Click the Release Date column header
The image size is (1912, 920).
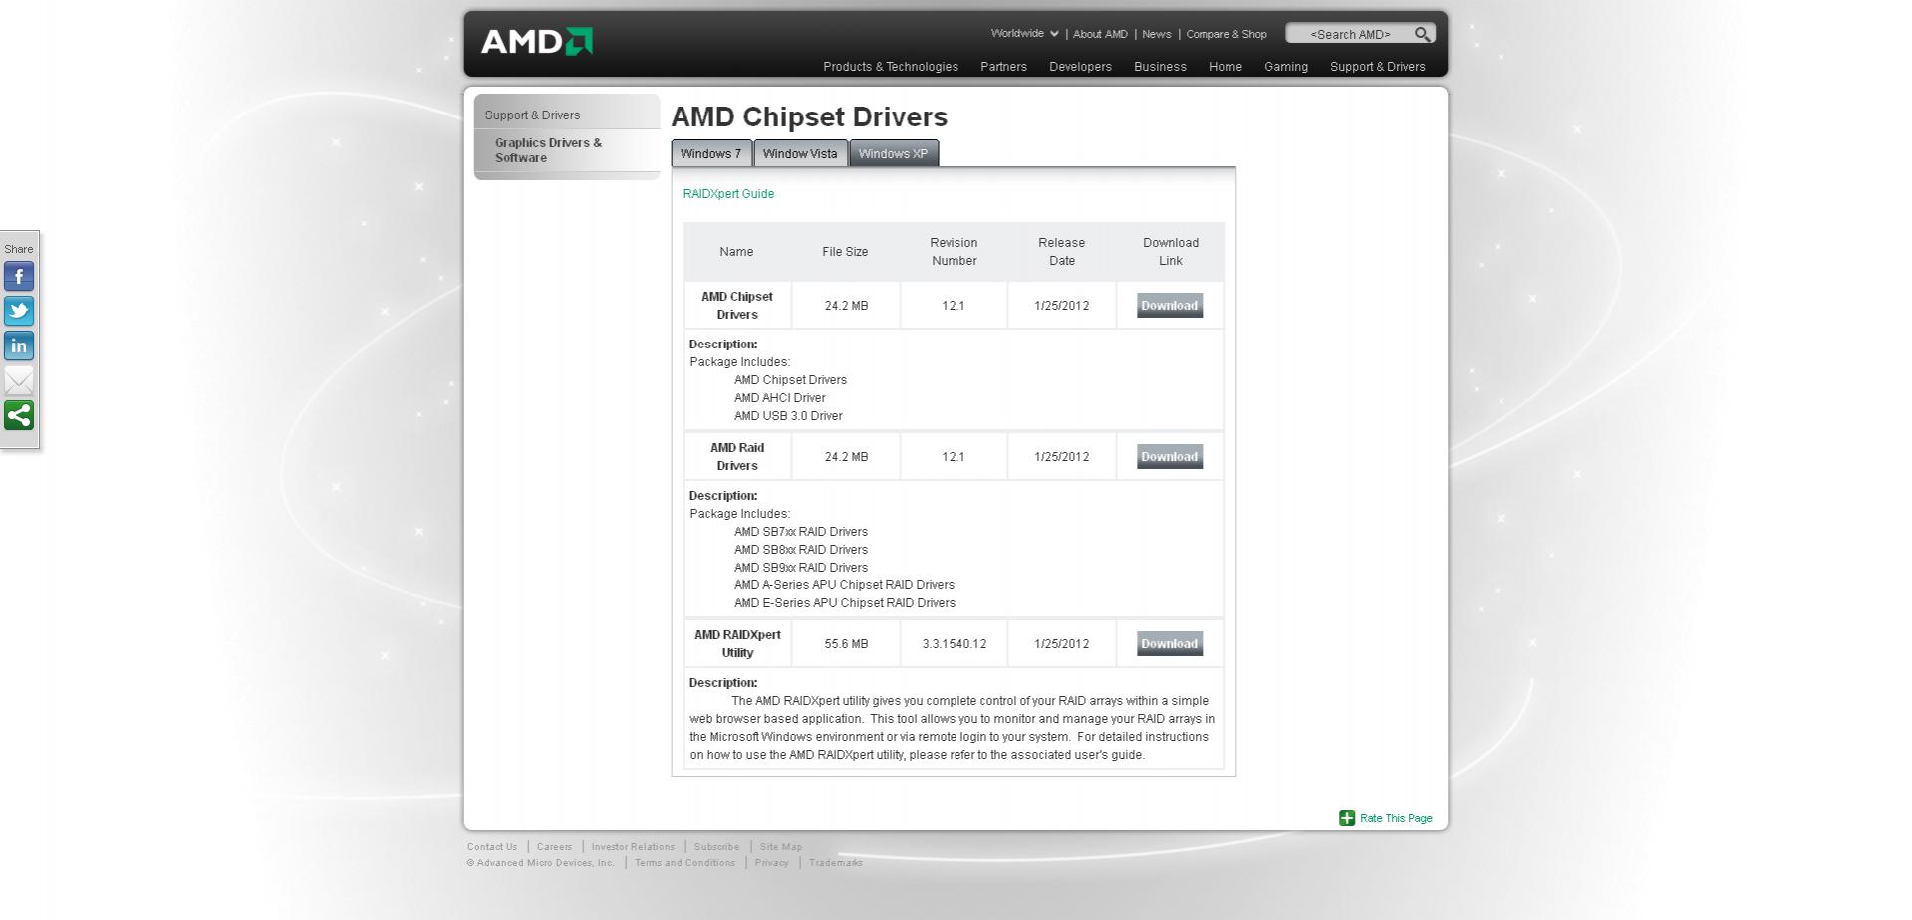coord(1062,252)
